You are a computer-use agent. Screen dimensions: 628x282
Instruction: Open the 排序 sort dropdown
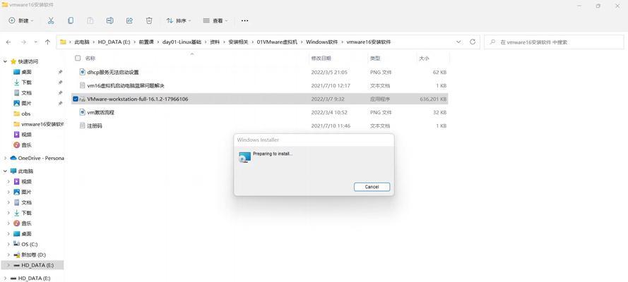pos(179,20)
